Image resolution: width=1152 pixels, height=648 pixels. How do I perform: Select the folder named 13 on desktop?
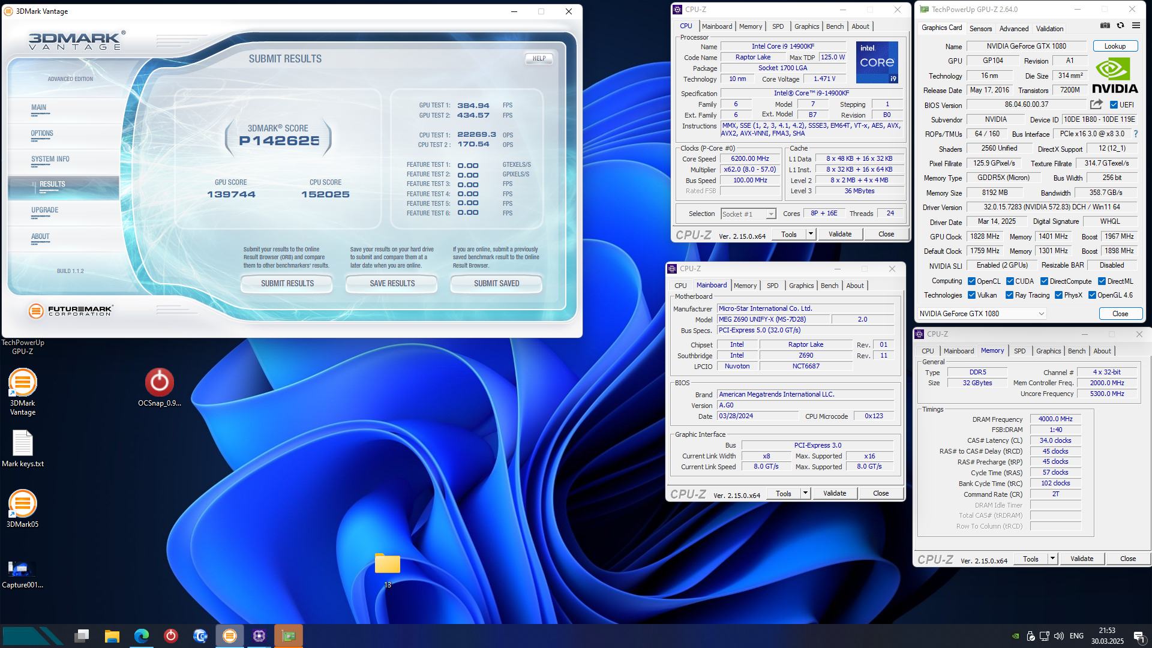point(388,570)
